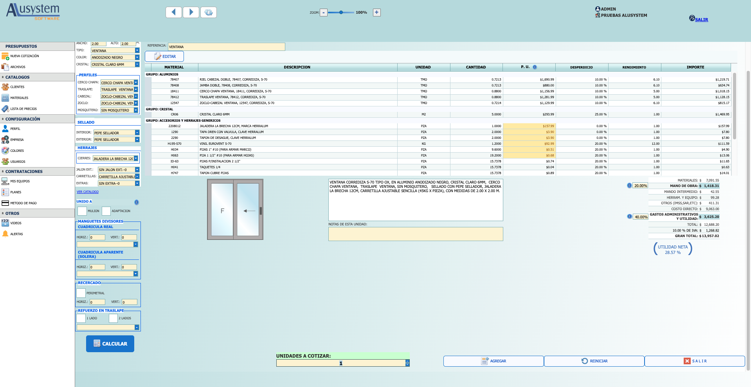Open the Color Anodizado Negro dropdown
751x387 pixels.
click(x=137, y=58)
